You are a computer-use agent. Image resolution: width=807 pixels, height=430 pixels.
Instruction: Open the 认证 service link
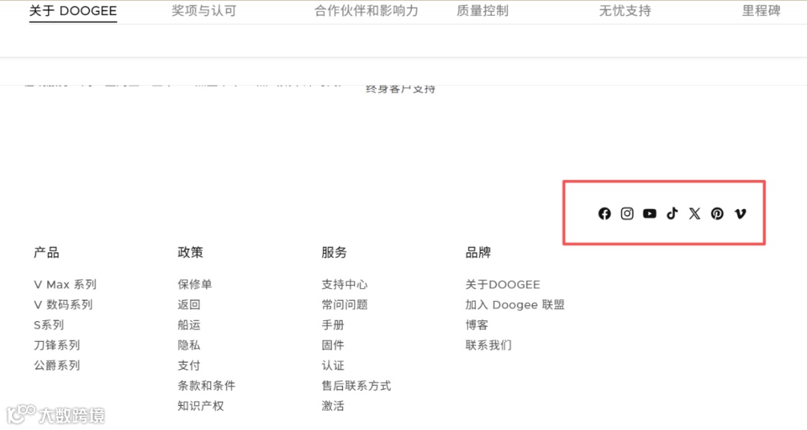coord(333,366)
